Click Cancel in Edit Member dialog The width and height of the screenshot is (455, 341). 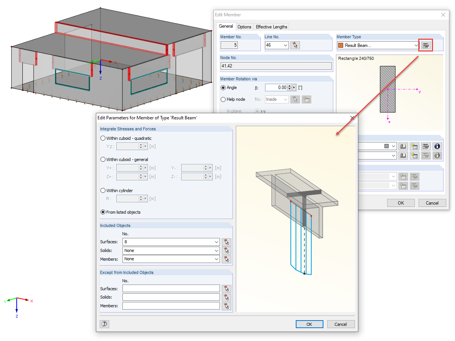(x=432, y=203)
